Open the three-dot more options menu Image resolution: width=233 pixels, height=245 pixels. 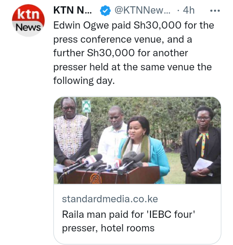[215, 11]
